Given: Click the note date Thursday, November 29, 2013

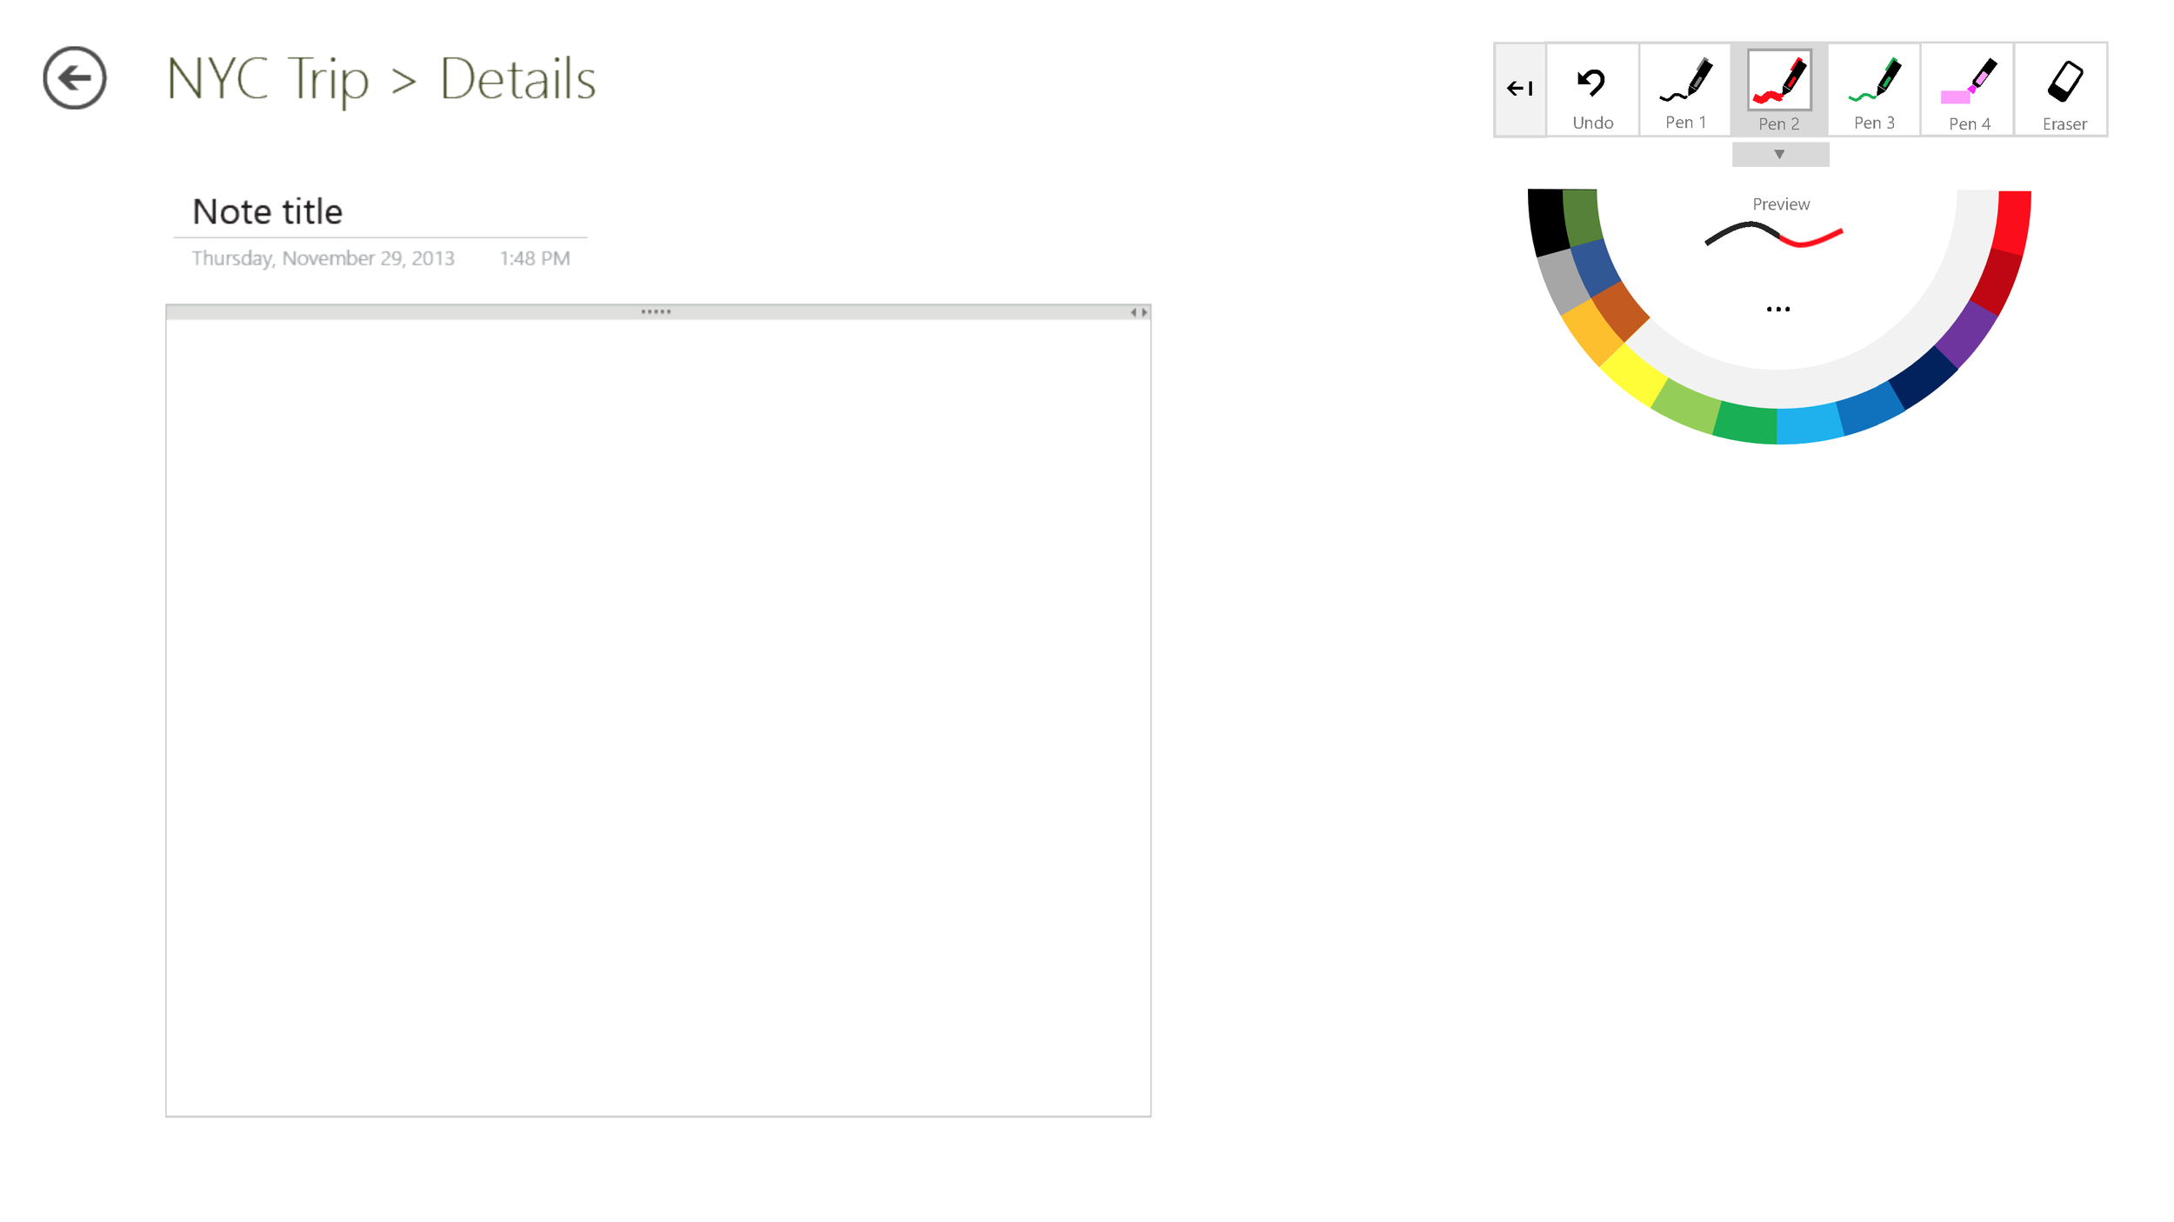Looking at the screenshot, I should (323, 258).
